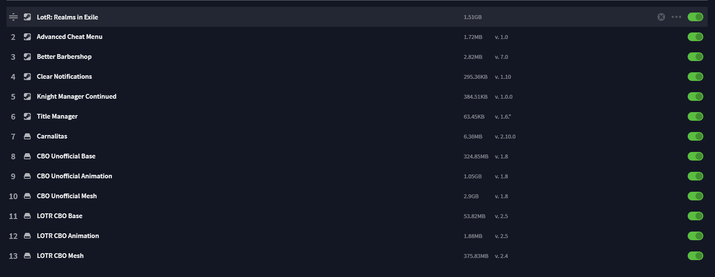Click the local drive icon next to CBO Unofficial Base

(27, 156)
